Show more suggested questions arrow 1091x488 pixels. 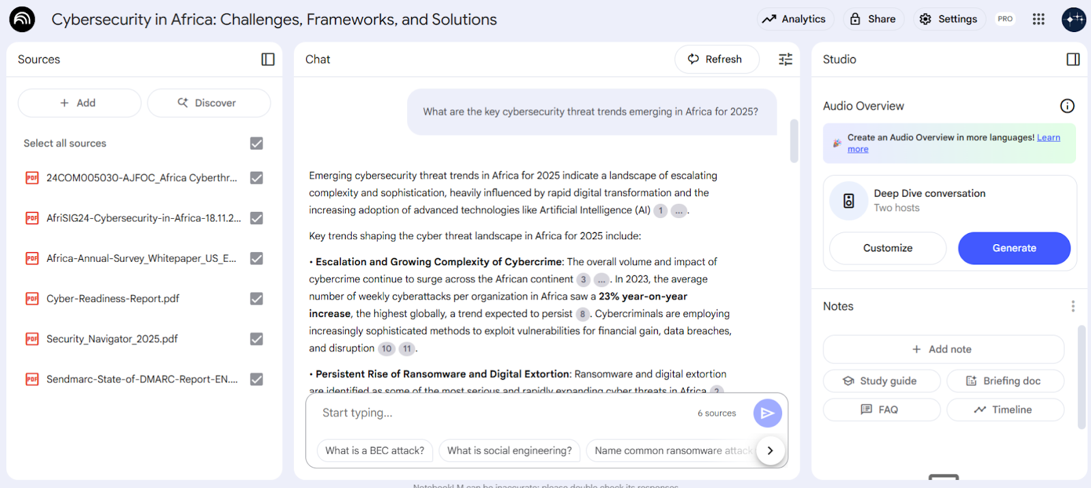click(771, 451)
